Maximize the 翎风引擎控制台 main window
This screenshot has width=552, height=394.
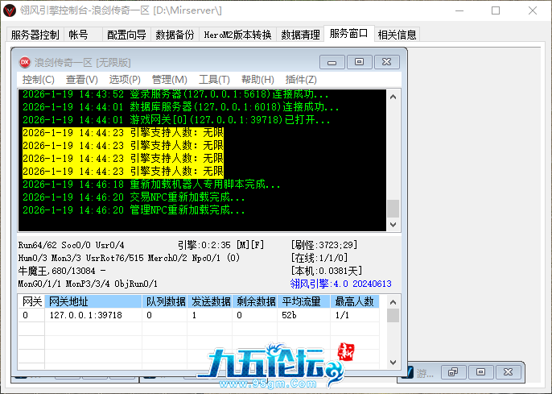496,10
